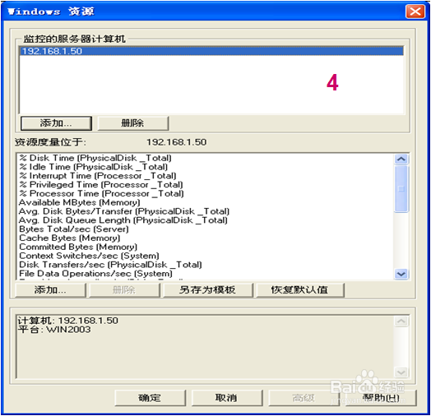Click 取消 to cancel dialog

(227, 398)
